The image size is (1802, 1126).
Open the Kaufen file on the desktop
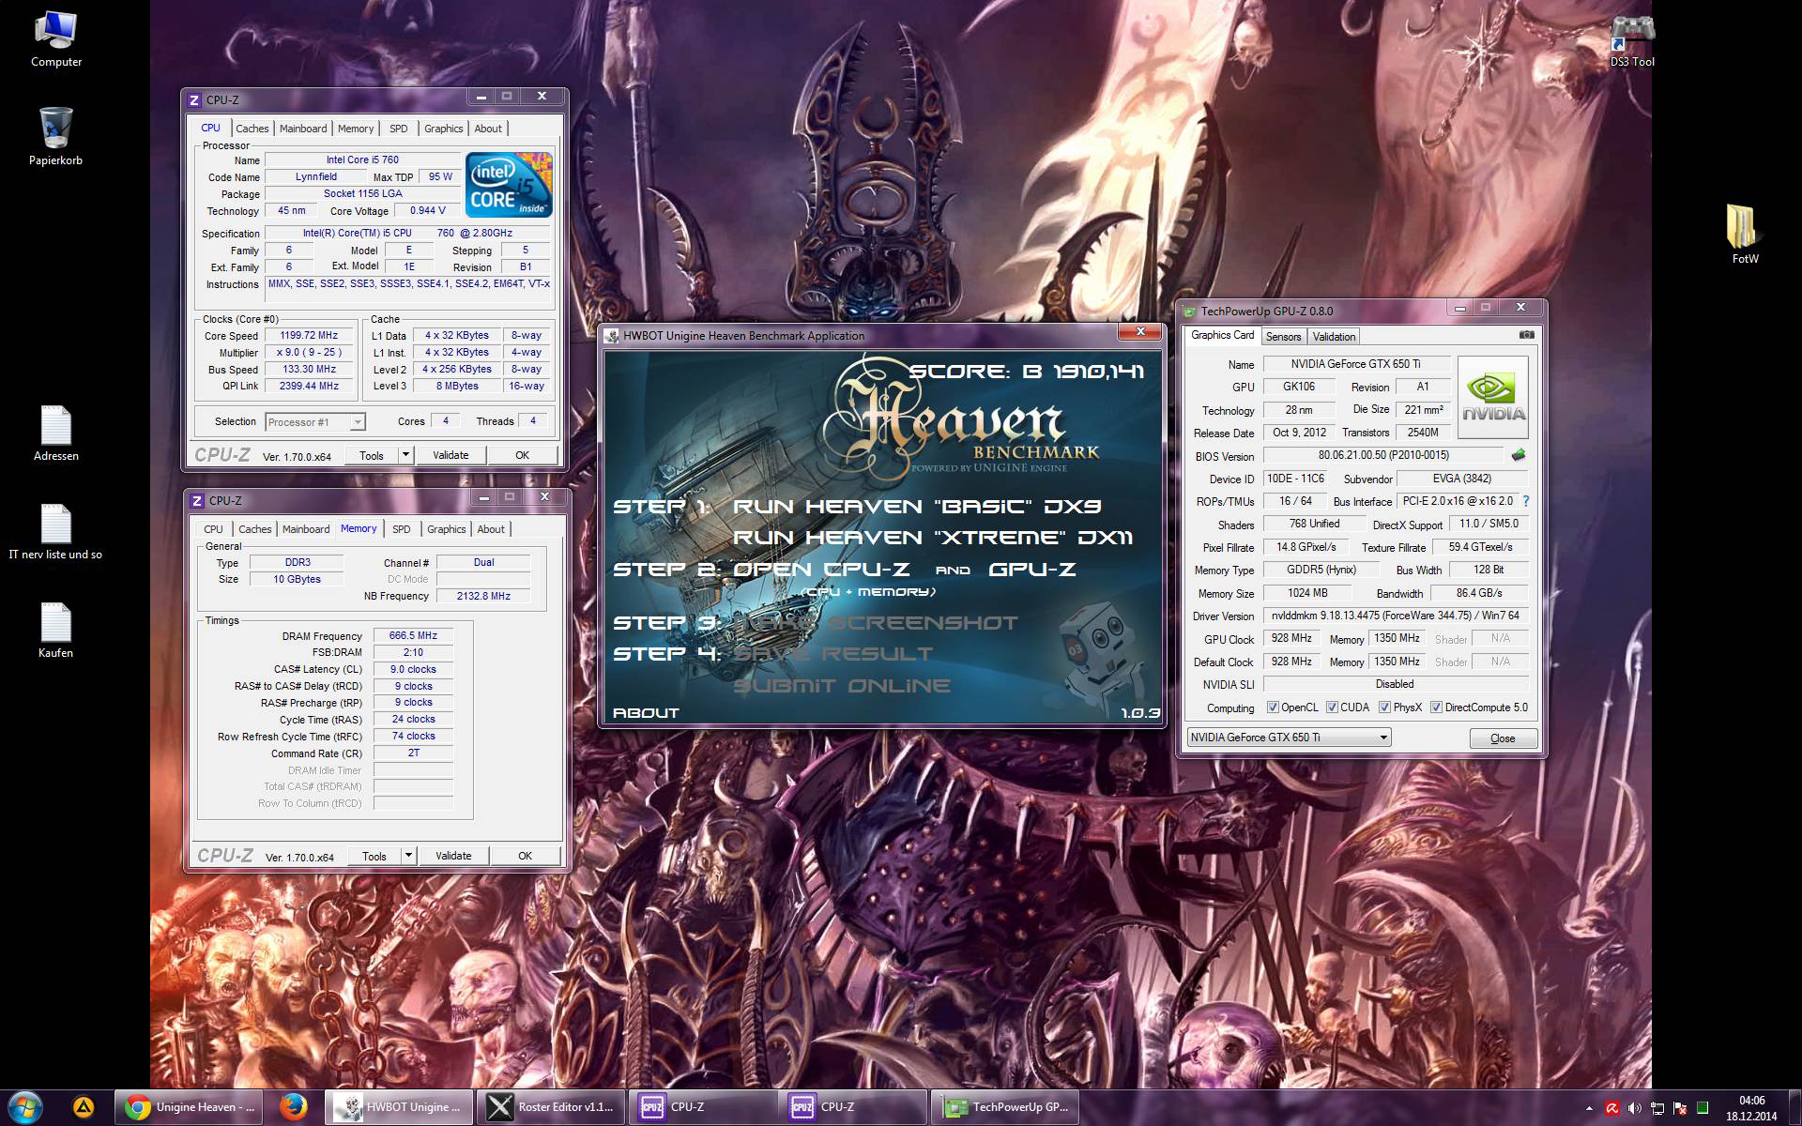point(55,631)
